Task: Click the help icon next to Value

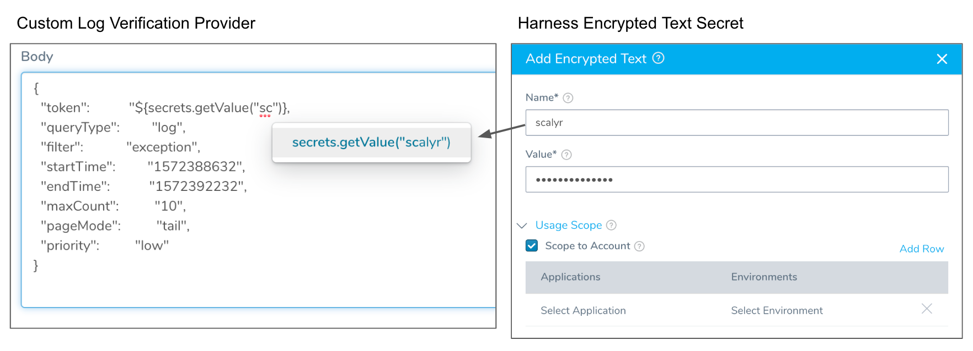Action: (x=566, y=155)
